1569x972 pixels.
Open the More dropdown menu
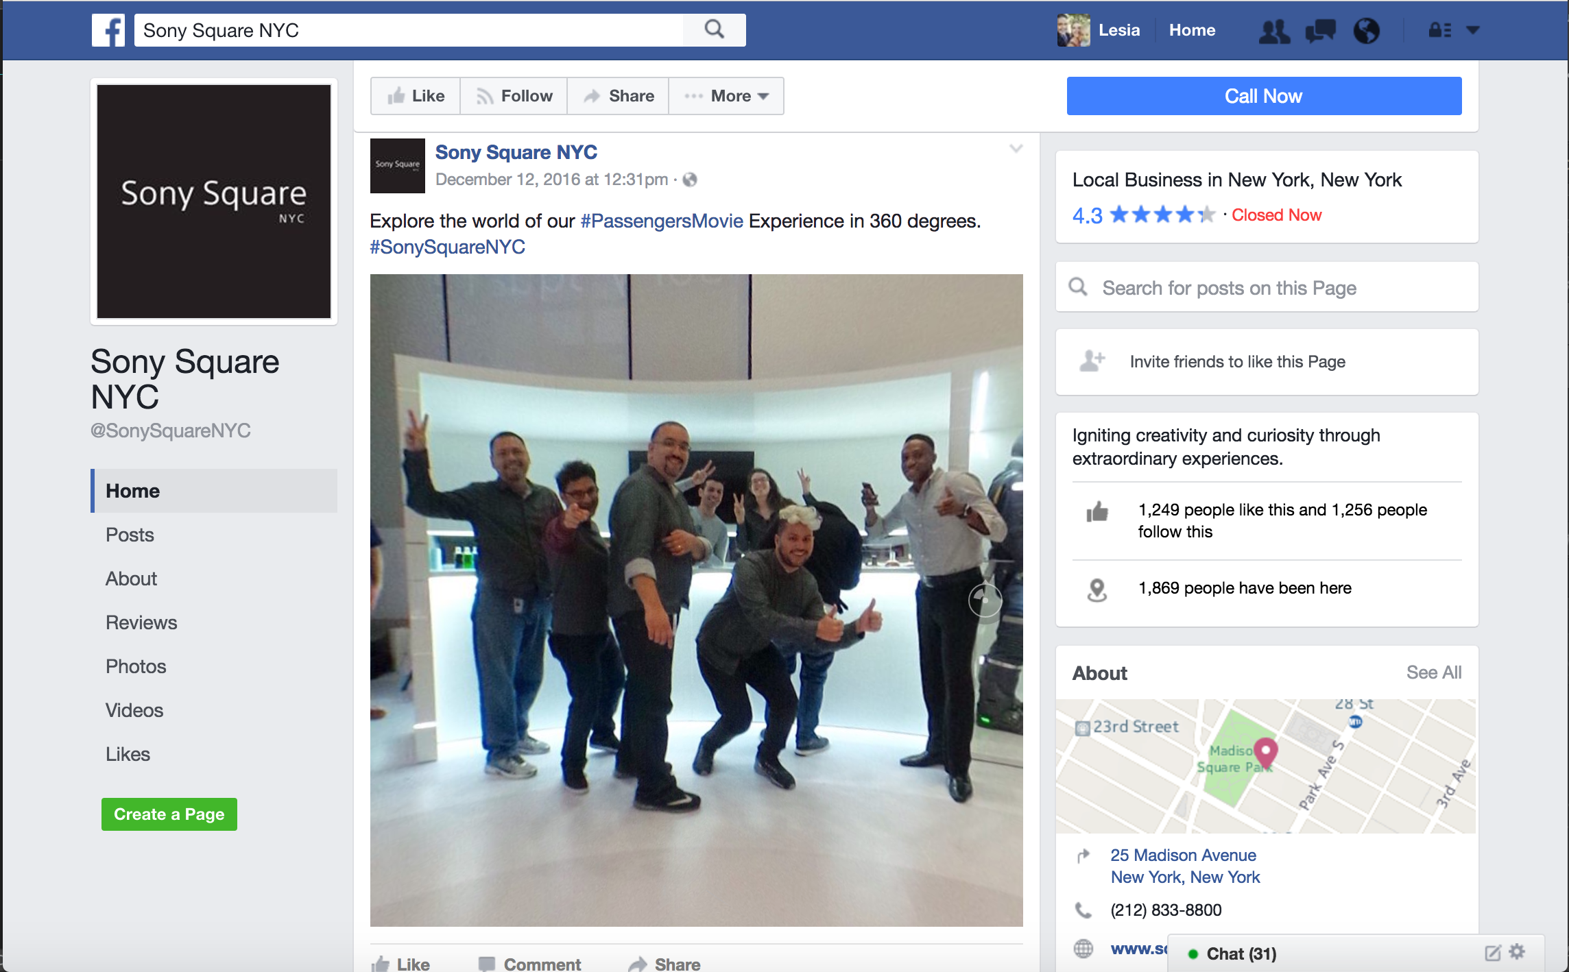tap(726, 96)
